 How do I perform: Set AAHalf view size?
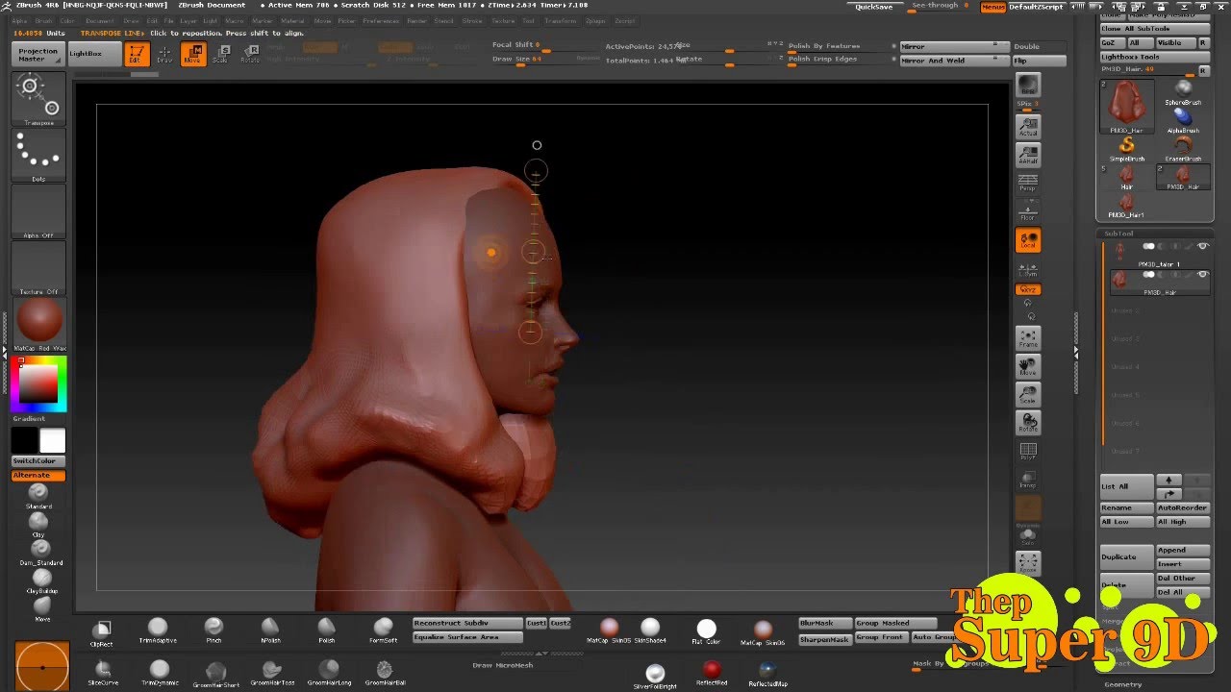pyautogui.click(x=1028, y=155)
